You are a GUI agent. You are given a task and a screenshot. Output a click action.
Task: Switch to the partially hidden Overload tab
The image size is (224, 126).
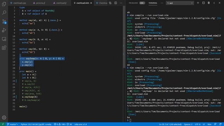[x=101, y=3]
